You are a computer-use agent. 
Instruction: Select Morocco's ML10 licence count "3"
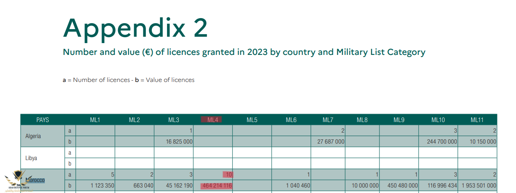[456, 174]
